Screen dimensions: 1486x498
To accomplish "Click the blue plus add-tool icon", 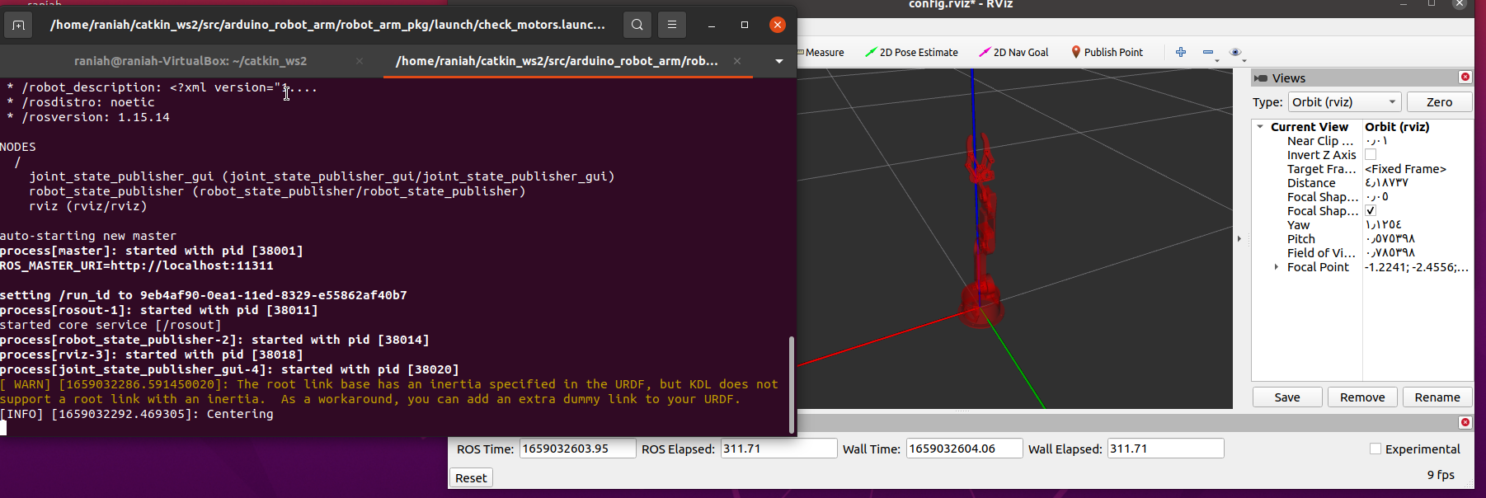I will [x=1181, y=52].
